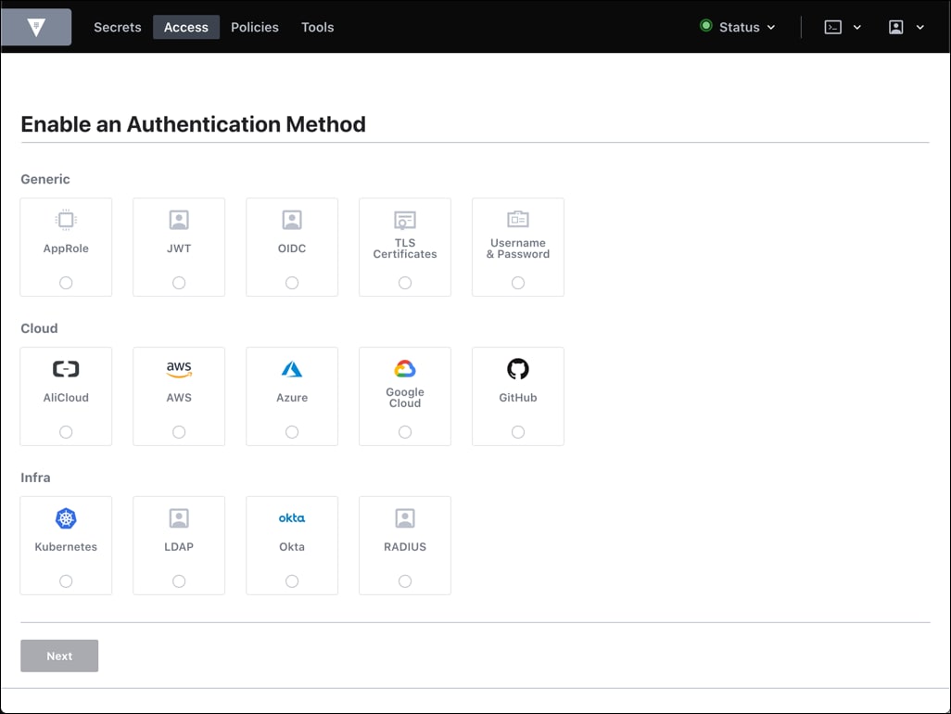Click the Enable an Authentication Method heading
Screen dimensions: 951x714
point(194,124)
